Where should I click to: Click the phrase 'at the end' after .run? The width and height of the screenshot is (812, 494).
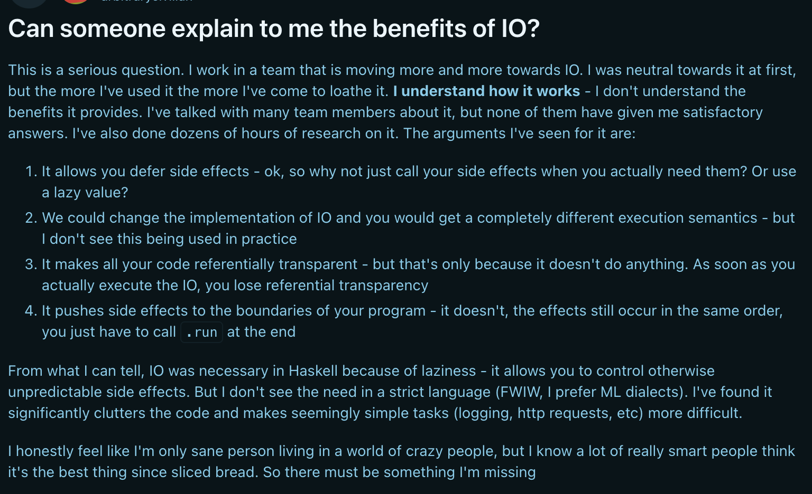[x=261, y=331]
